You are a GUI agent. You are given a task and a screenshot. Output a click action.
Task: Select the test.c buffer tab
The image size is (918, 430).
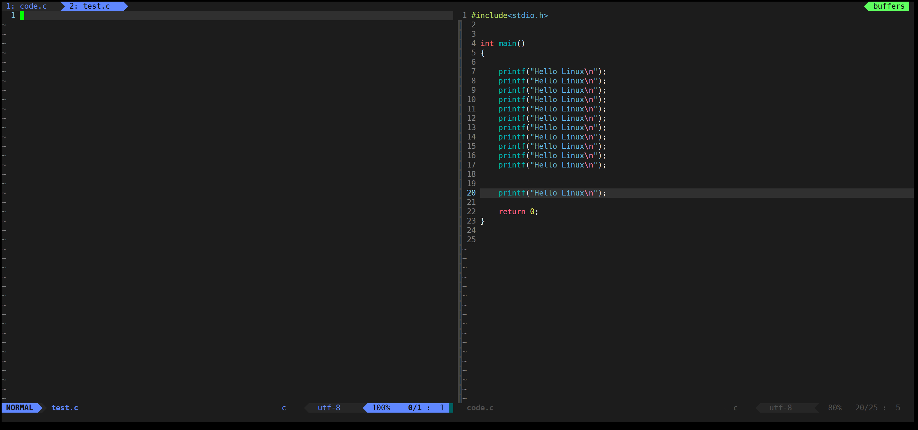tap(90, 6)
